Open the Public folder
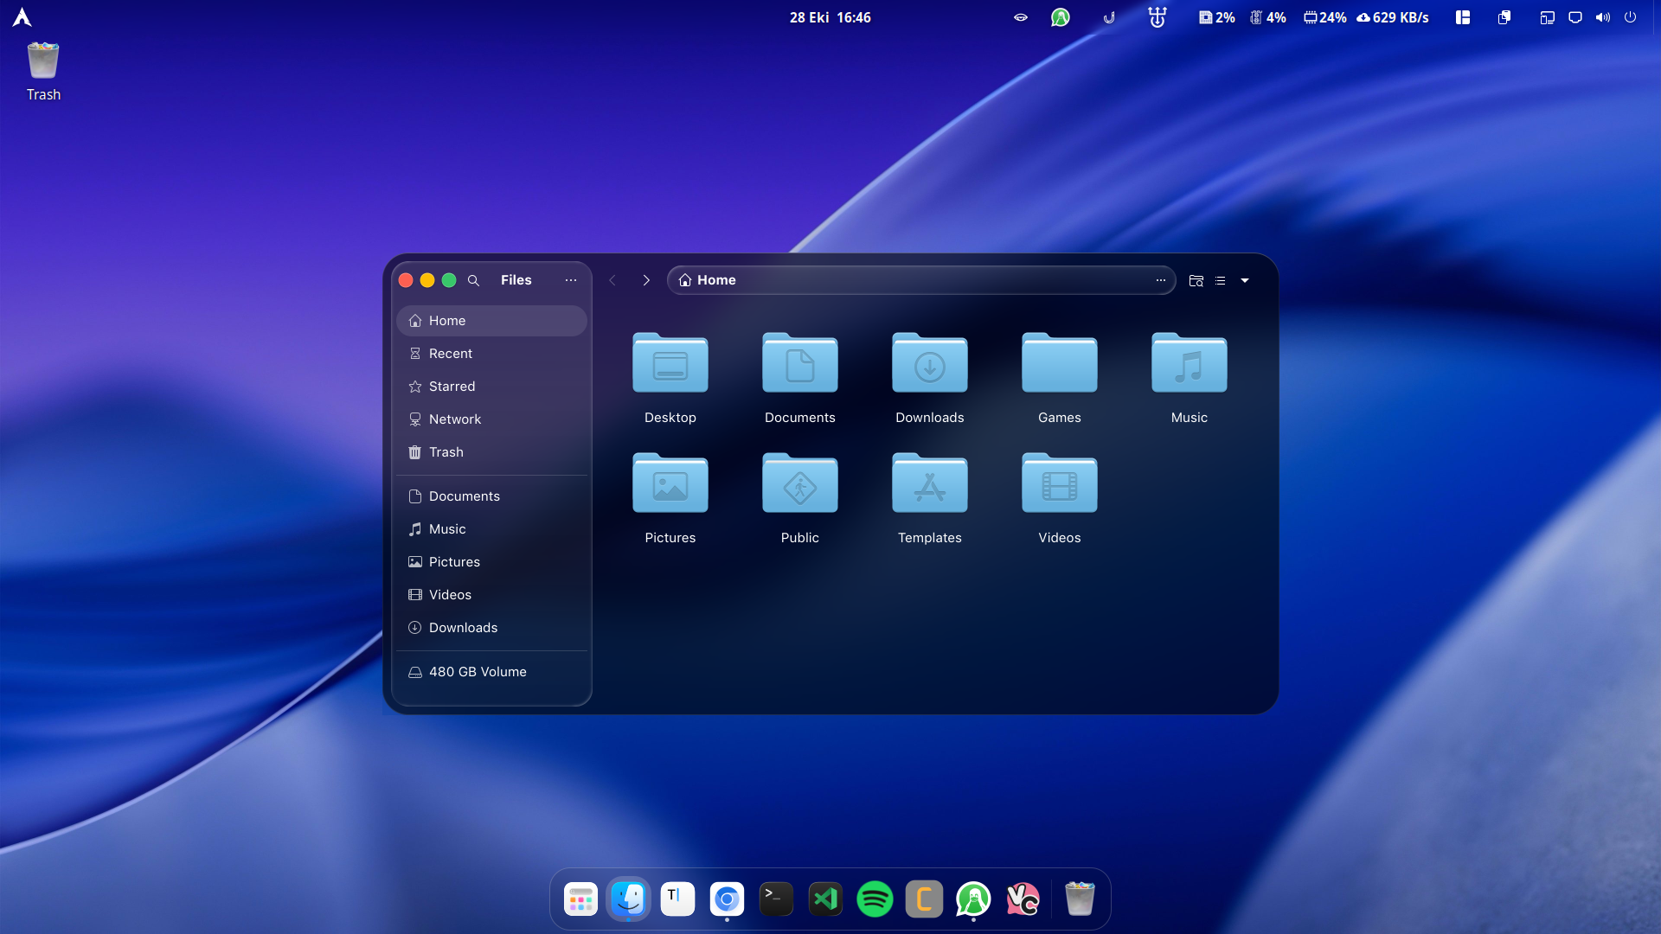1661x934 pixels. point(799,498)
